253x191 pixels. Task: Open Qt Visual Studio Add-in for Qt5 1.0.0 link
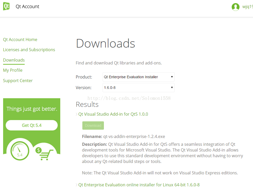click(113, 114)
